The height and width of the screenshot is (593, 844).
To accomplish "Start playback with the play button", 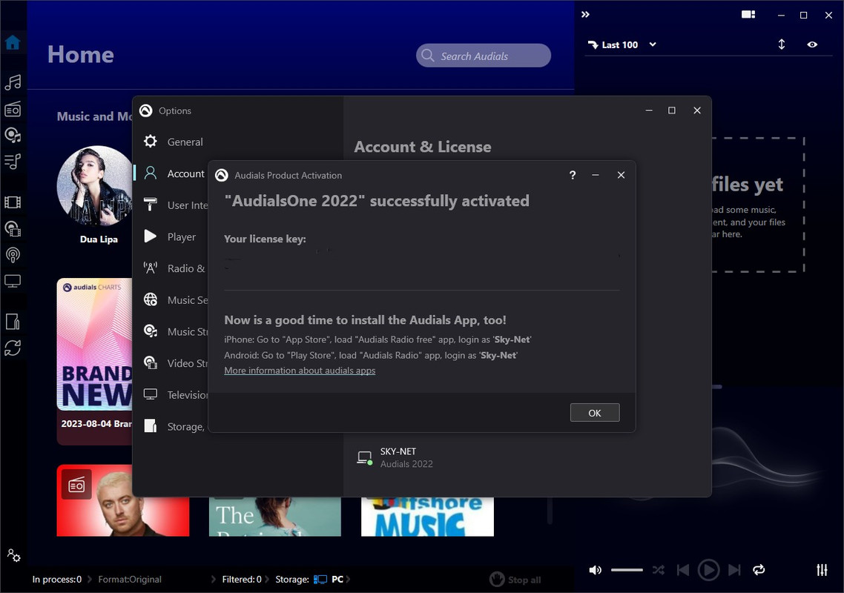I will click(x=708, y=570).
